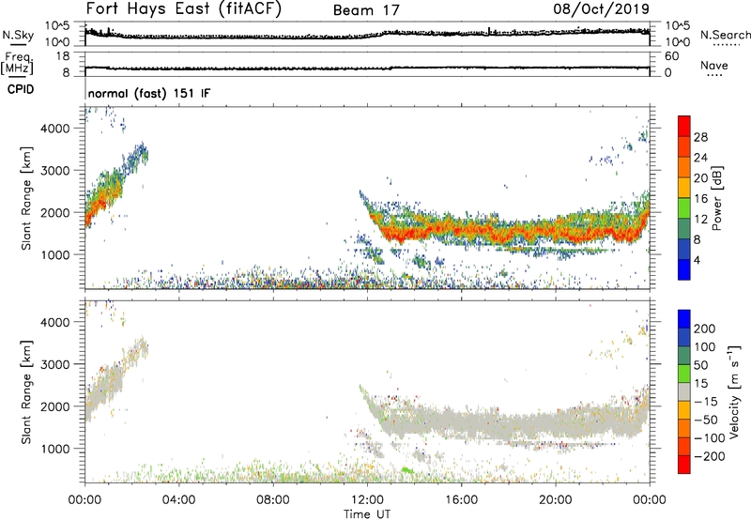Viewport: 751px width, 520px height.
Task: Click the '16:00' time tick label
Action: (x=461, y=500)
